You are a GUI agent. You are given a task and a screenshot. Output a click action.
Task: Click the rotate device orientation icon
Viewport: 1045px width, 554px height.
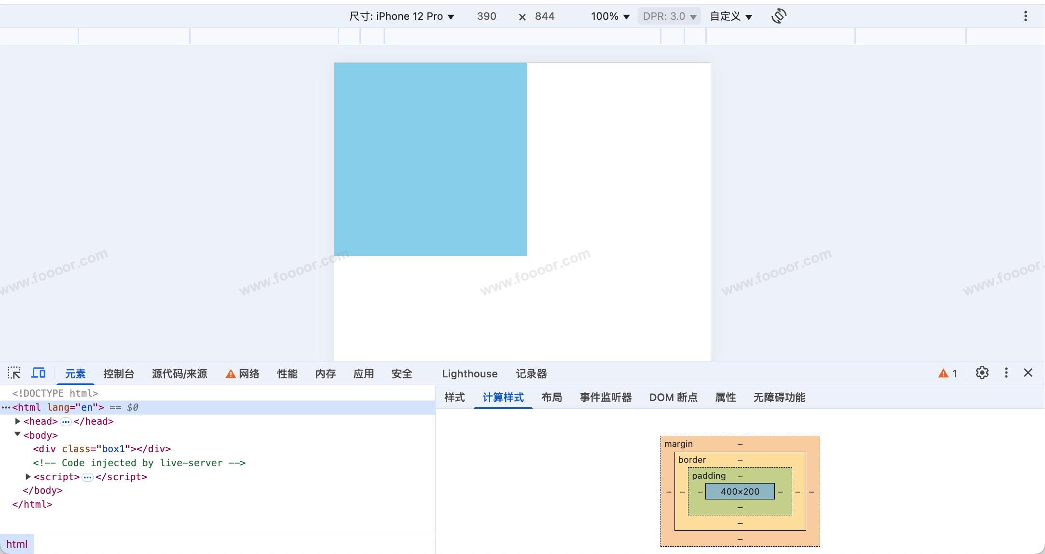(x=779, y=16)
